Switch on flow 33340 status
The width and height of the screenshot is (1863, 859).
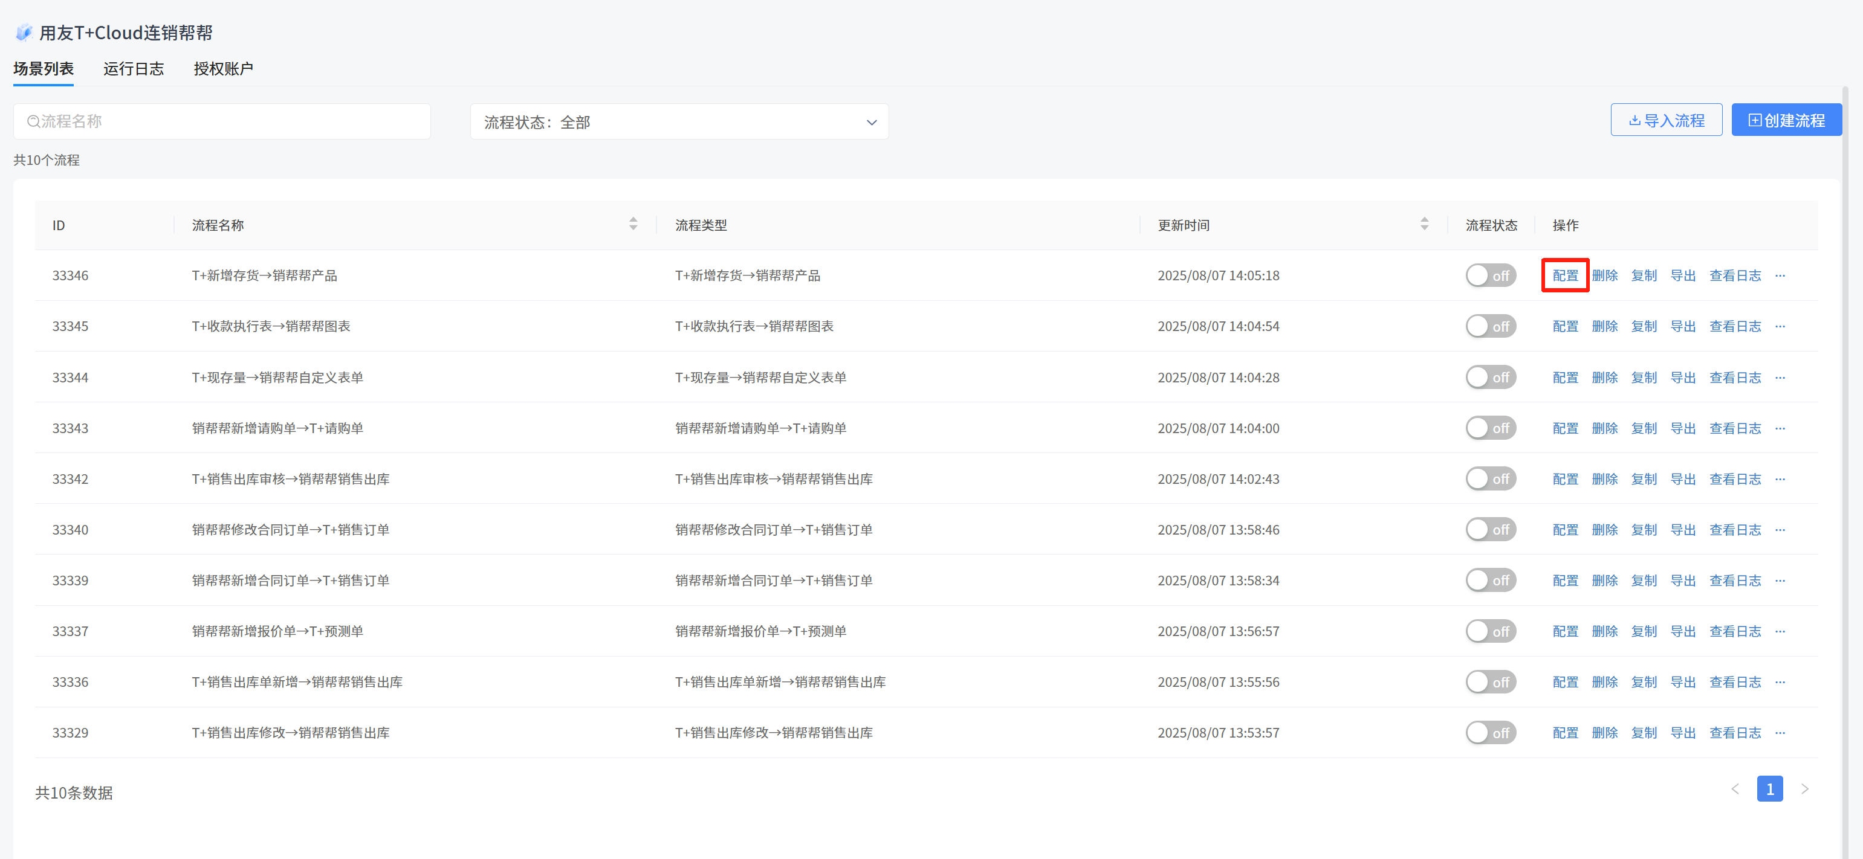click(1491, 530)
